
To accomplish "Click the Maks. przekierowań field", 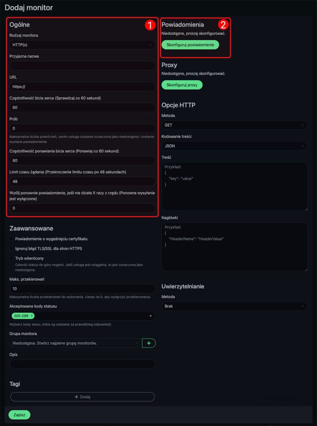I will coord(82,289).
